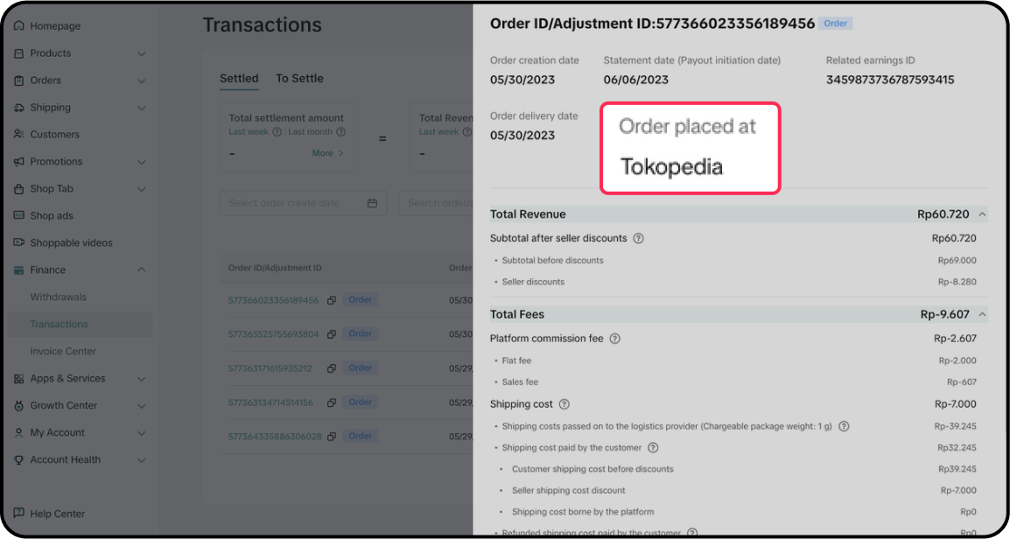
Task: Click the Shop ads icon in sidebar
Action: [x=19, y=215]
